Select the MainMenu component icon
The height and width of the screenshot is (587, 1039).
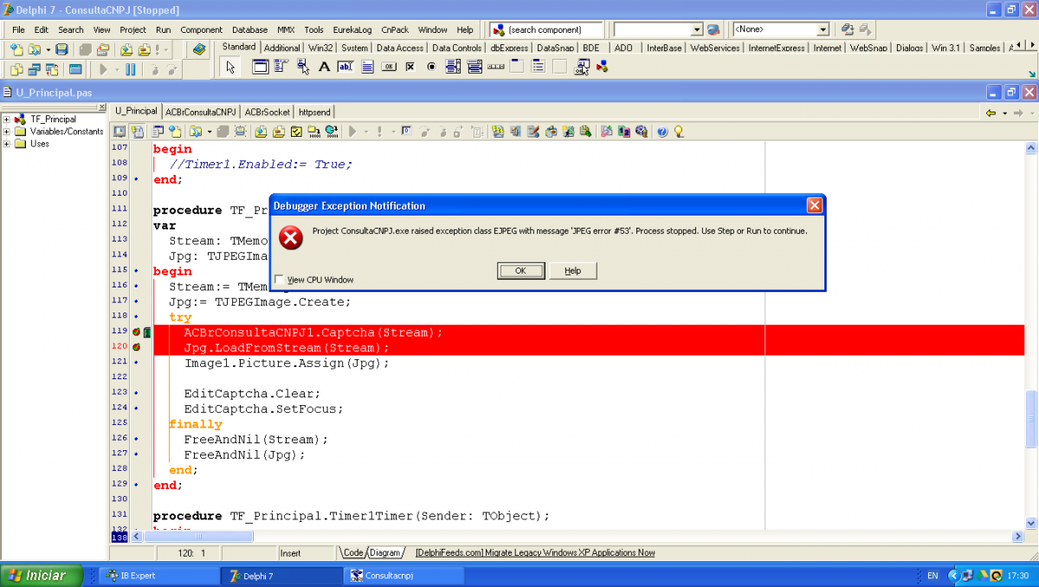(281, 67)
